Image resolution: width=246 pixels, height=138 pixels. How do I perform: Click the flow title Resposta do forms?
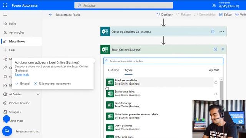click(68, 15)
